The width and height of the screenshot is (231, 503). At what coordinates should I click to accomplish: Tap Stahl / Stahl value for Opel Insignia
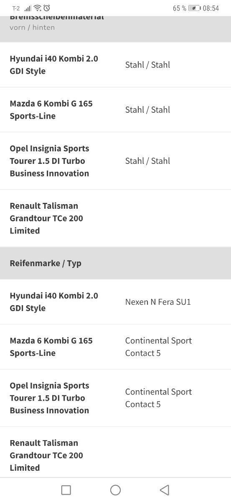point(147,161)
